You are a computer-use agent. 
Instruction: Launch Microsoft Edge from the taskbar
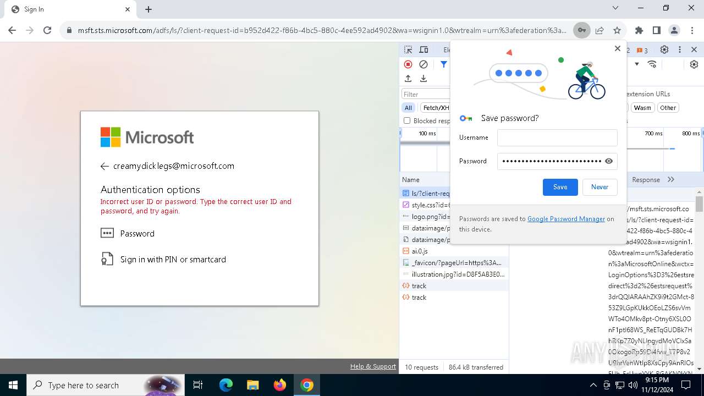click(226, 385)
